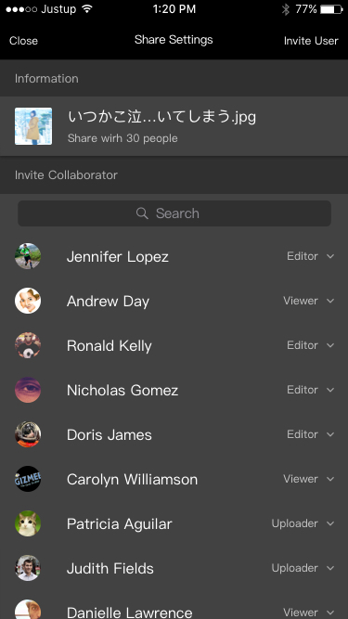Tap the search magnifier icon
The height and width of the screenshot is (619, 348).
tap(142, 213)
